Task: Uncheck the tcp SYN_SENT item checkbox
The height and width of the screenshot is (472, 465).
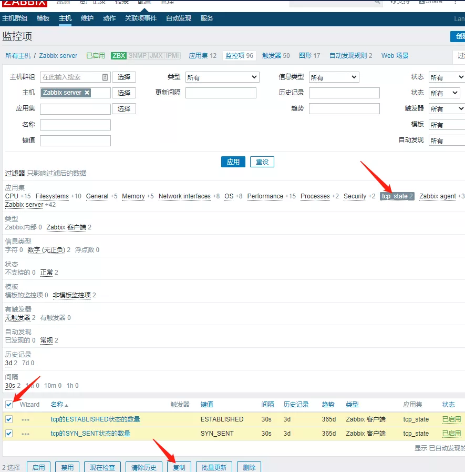Action: (x=9, y=434)
